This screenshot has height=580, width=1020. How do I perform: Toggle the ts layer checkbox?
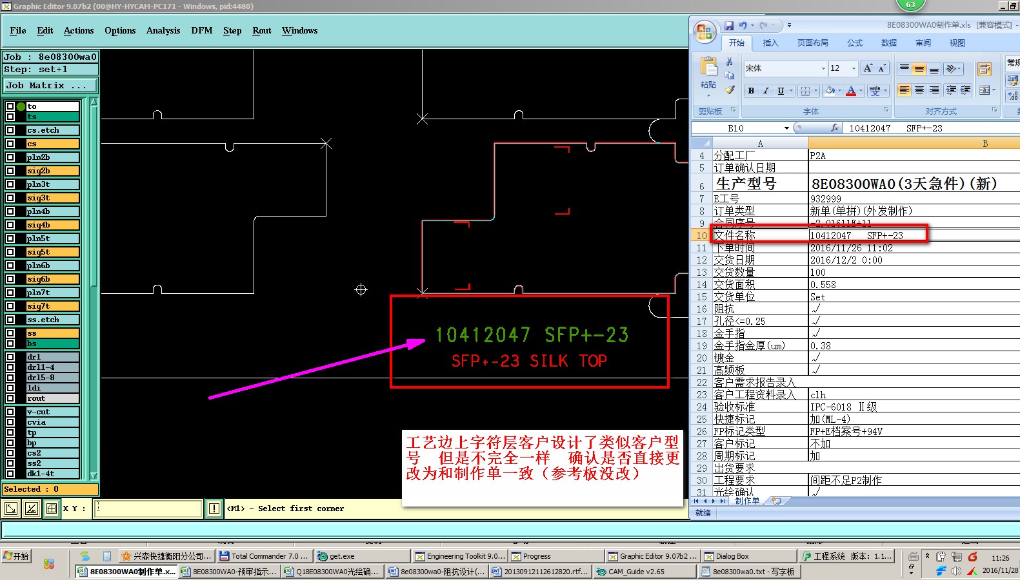click(10, 117)
